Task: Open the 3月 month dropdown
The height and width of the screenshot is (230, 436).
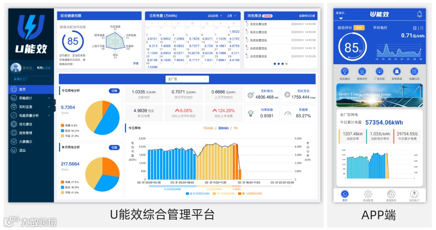Action: [x=232, y=16]
